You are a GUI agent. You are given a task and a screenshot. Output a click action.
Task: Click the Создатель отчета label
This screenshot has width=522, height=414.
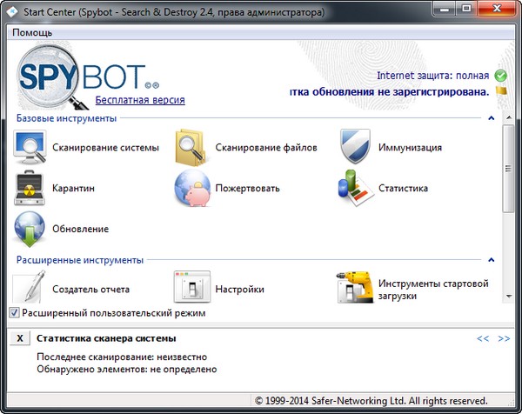90,290
